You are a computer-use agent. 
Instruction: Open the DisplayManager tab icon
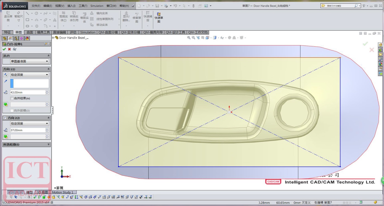point(27,39)
